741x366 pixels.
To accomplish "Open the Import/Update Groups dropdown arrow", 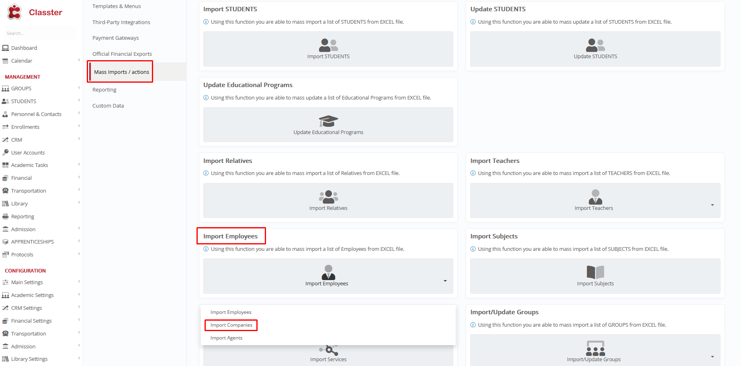I will (712, 357).
